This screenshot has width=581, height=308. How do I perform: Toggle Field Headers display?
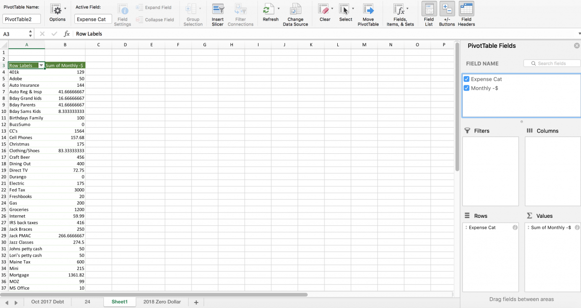click(x=466, y=14)
